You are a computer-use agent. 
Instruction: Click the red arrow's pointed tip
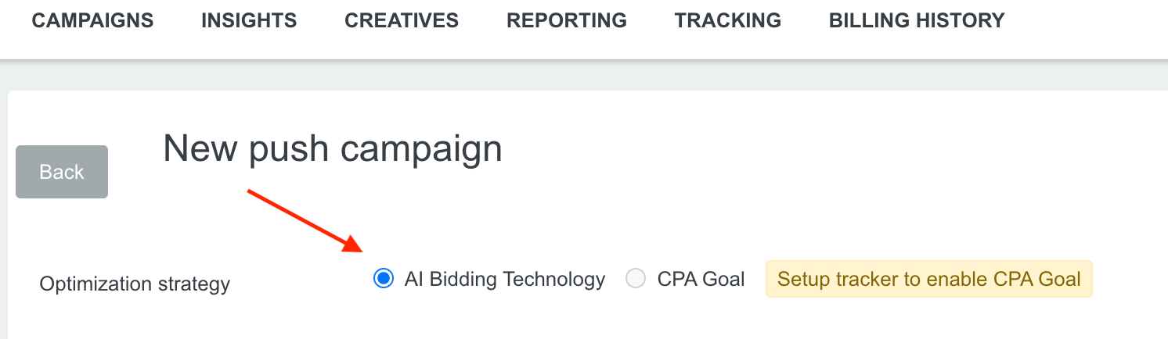coord(360,250)
